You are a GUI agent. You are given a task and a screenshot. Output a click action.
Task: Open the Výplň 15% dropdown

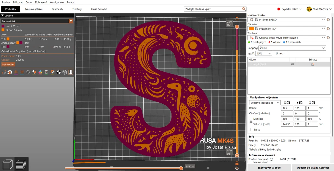(264, 53)
